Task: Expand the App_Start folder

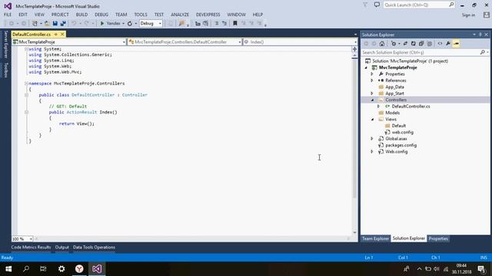Action: tap(372, 94)
